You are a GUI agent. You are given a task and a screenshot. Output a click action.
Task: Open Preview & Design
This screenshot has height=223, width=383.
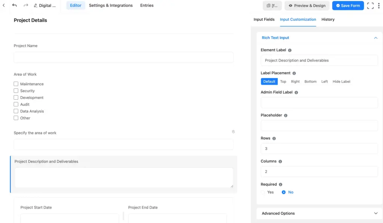(307, 6)
